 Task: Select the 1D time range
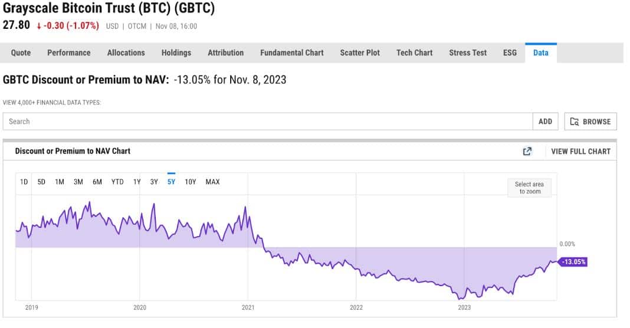tap(24, 182)
